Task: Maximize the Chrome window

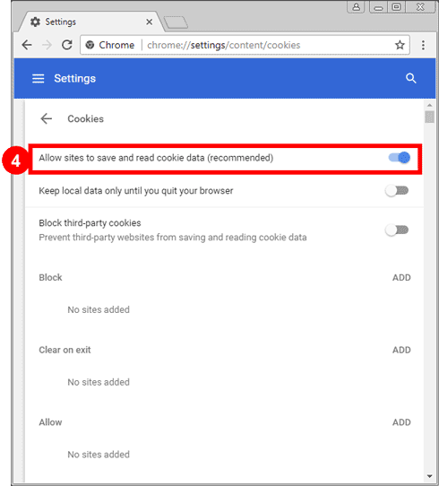Action: [x=396, y=7]
